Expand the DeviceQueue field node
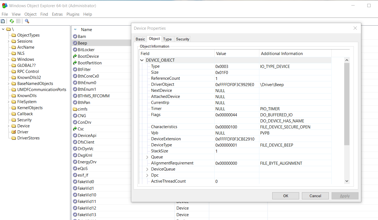Image resolution: width=378 pixels, height=220 pixels. (x=147, y=169)
